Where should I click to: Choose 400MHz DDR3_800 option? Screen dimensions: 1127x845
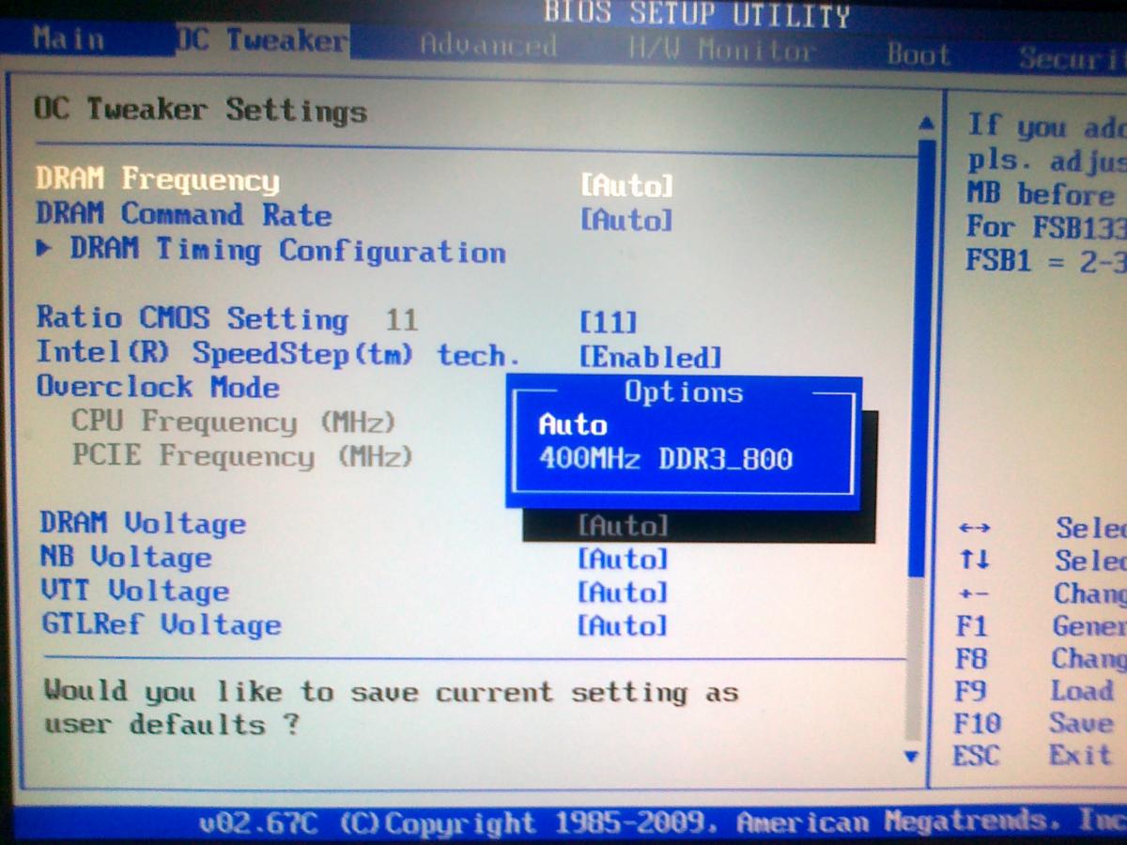coord(666,459)
